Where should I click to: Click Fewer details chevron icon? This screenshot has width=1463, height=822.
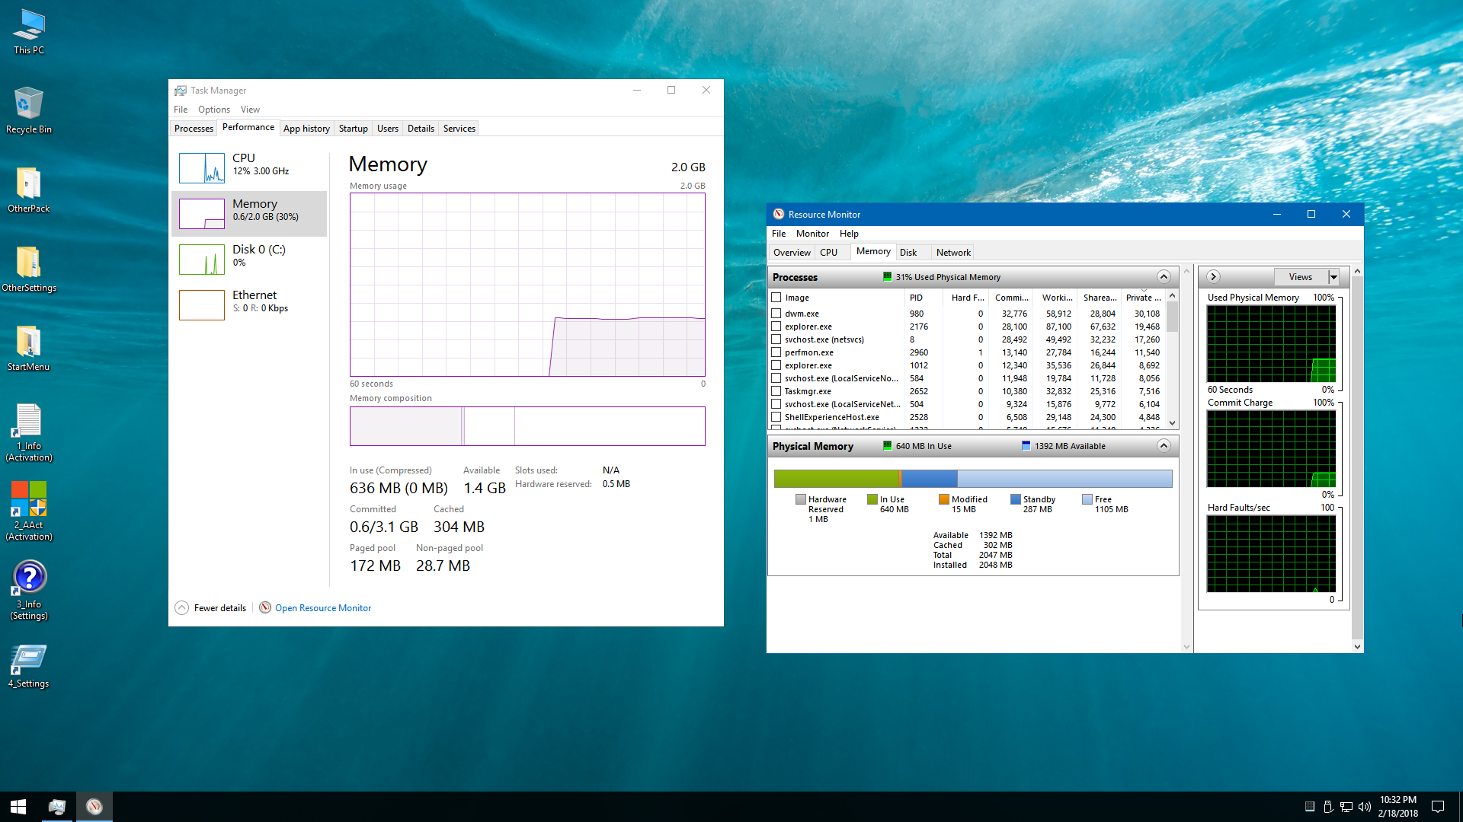click(x=181, y=607)
